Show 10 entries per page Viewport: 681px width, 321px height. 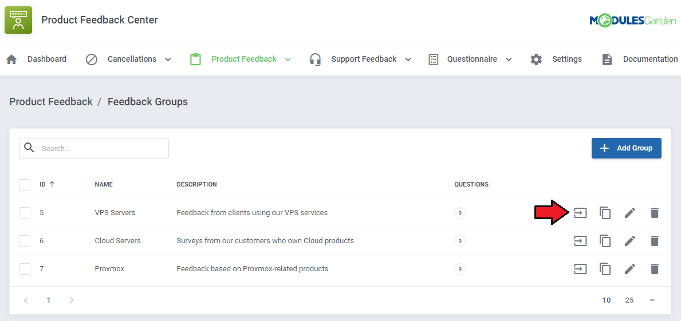(x=607, y=300)
